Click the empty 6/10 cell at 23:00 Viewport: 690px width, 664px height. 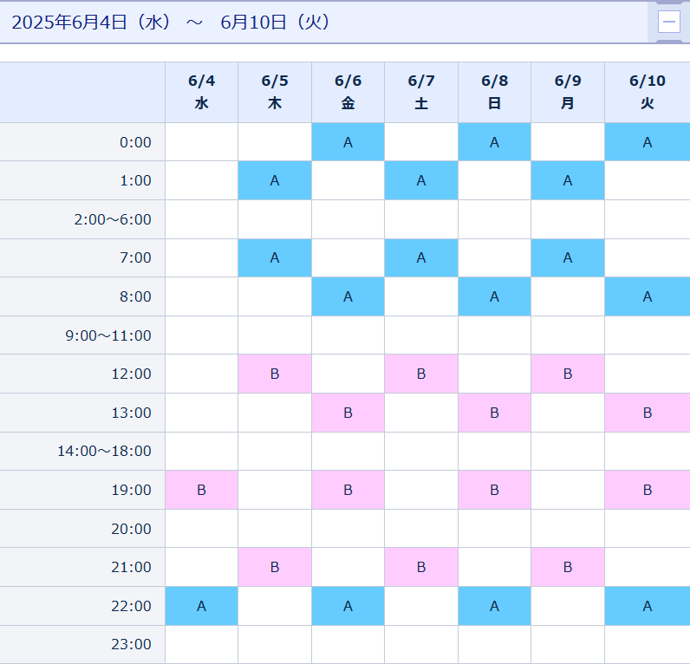pyautogui.click(x=647, y=644)
